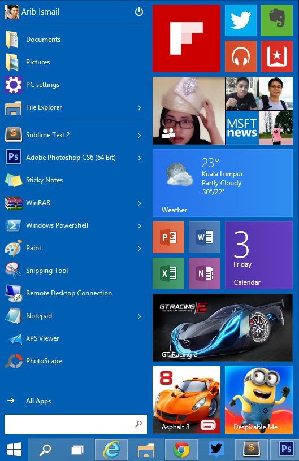
Task: Open PC settings gear icon
Action: (x=13, y=85)
